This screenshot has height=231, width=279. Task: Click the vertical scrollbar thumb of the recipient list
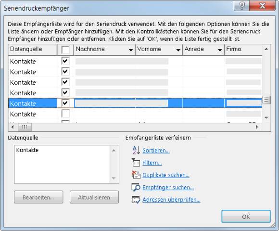point(266,100)
